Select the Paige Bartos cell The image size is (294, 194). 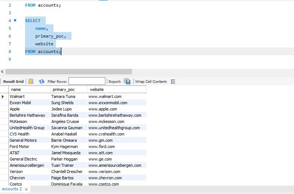69,178
